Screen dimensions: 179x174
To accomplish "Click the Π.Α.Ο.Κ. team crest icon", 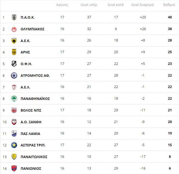I will 14,17.
